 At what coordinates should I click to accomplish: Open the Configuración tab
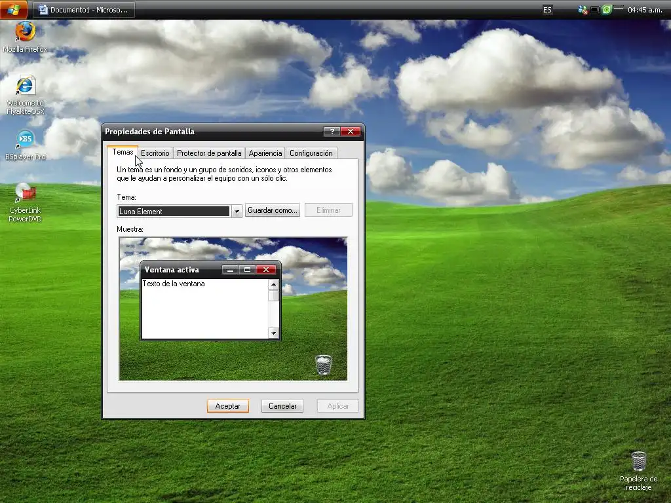pos(311,153)
